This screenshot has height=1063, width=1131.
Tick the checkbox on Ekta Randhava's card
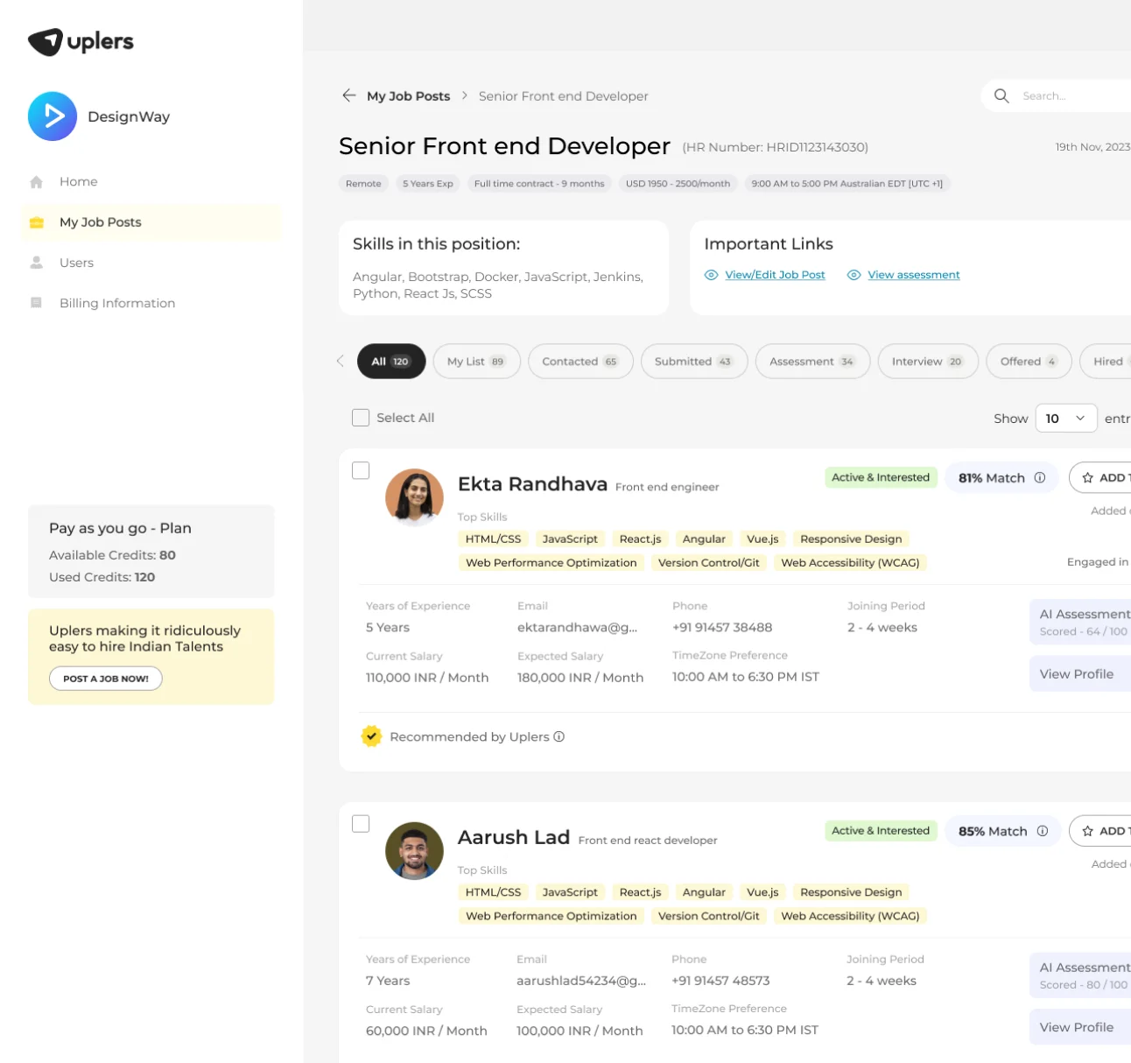(x=361, y=470)
